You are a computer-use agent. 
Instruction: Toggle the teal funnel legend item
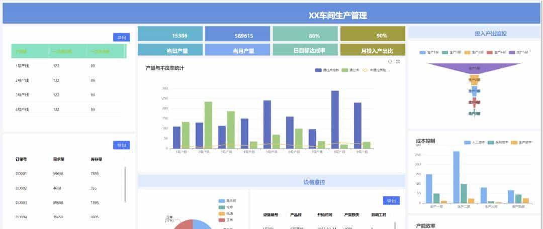451,52
